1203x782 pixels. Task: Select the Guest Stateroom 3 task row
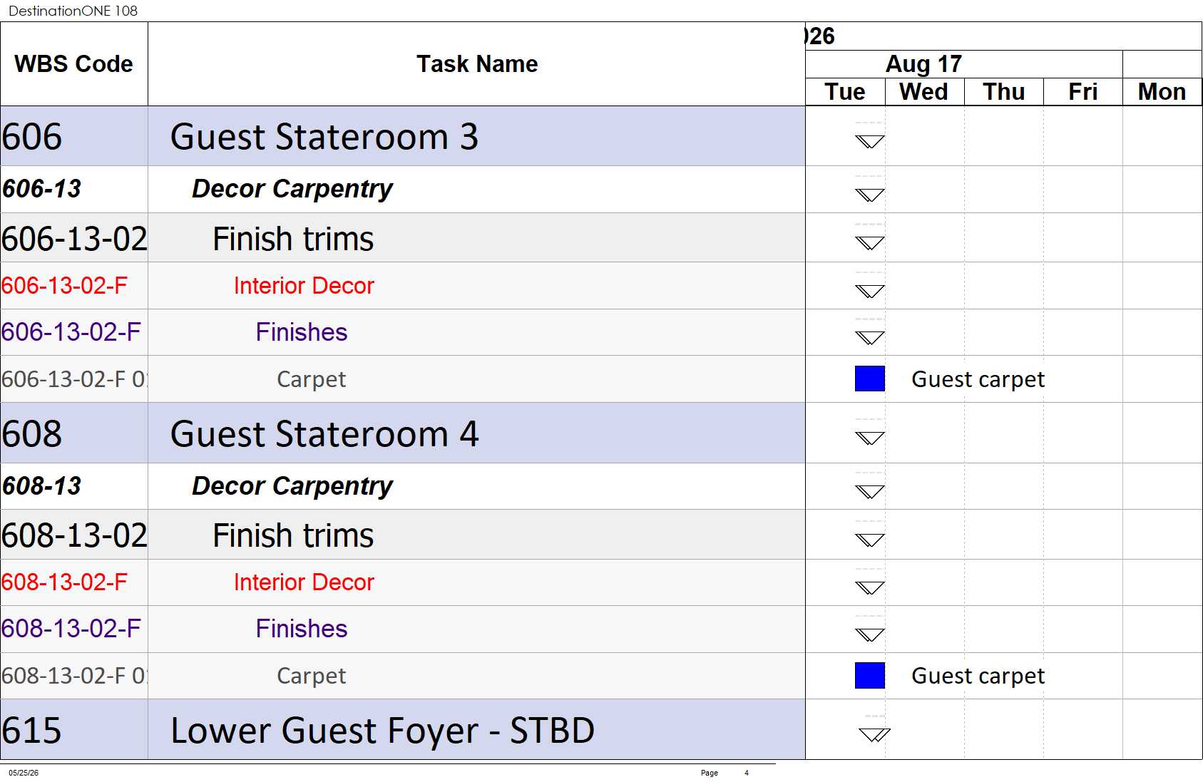(x=403, y=136)
